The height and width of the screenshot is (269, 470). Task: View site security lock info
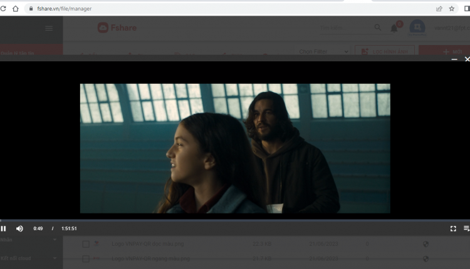tap(31, 9)
